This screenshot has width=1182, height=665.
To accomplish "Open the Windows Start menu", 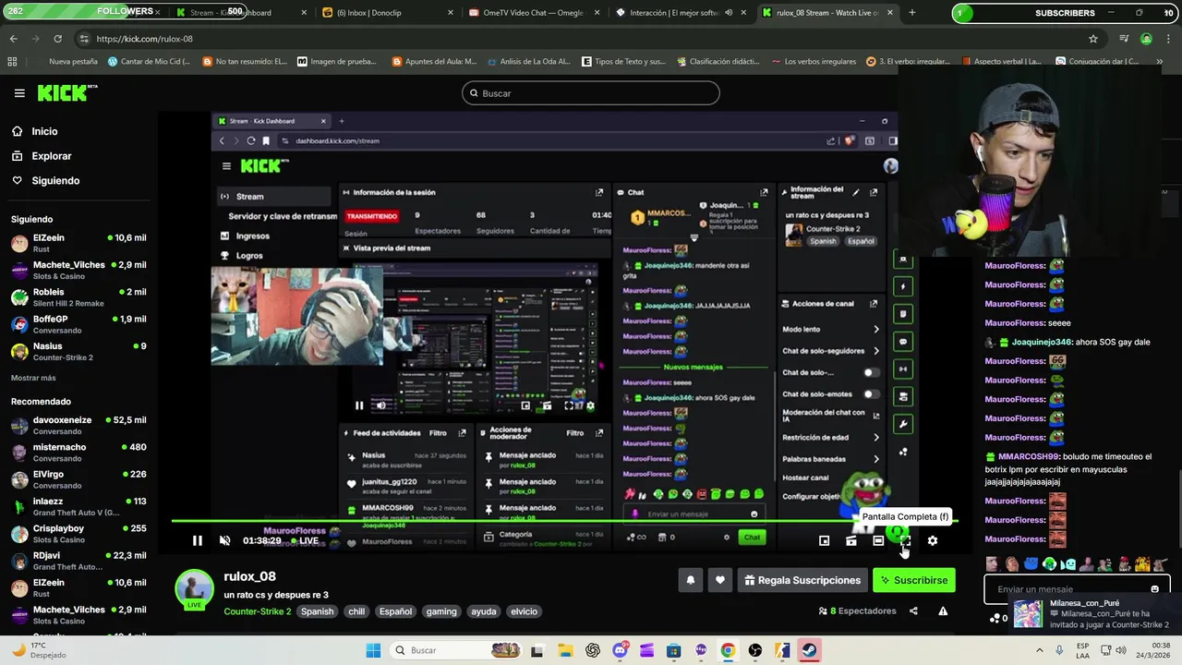I will pos(372,650).
